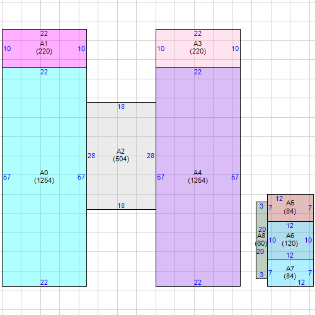Click the 'A8 (60)' area label
Viewport: 315px width, 315px height.
pyautogui.click(x=261, y=239)
